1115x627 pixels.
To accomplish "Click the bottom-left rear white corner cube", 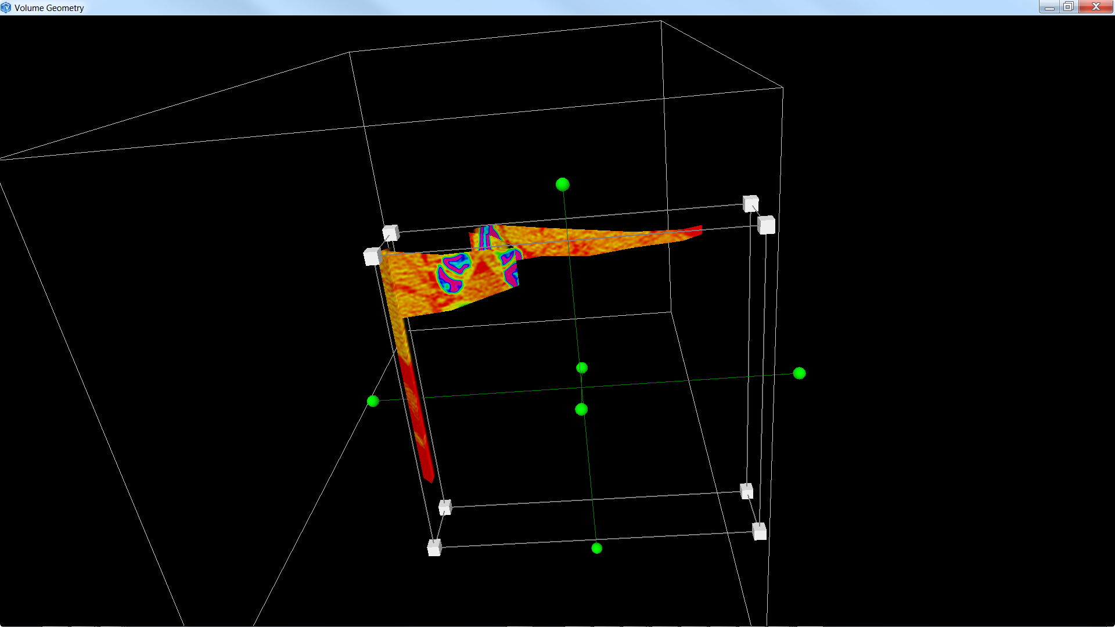I will coord(445,507).
